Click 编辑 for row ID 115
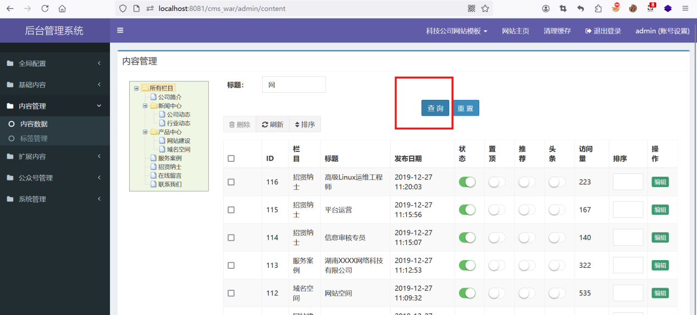The height and width of the screenshot is (315, 697). 660,210
